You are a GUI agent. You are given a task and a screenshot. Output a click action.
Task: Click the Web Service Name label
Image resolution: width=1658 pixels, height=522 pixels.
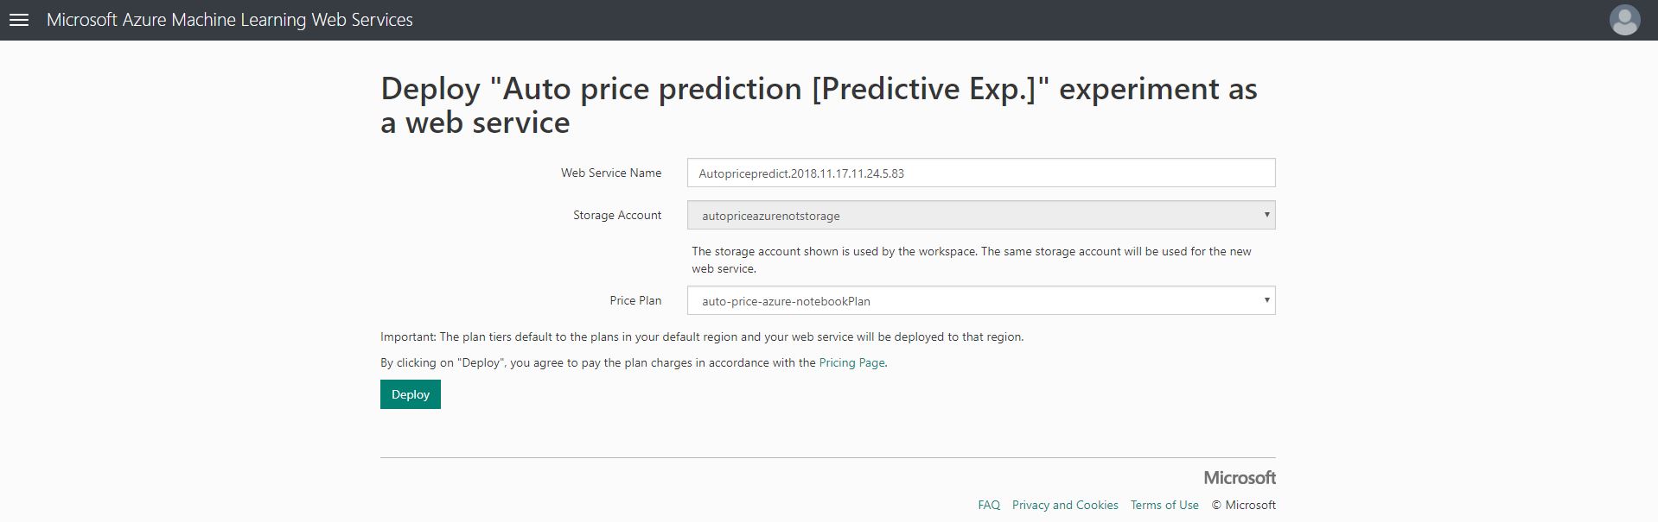pyautogui.click(x=610, y=173)
